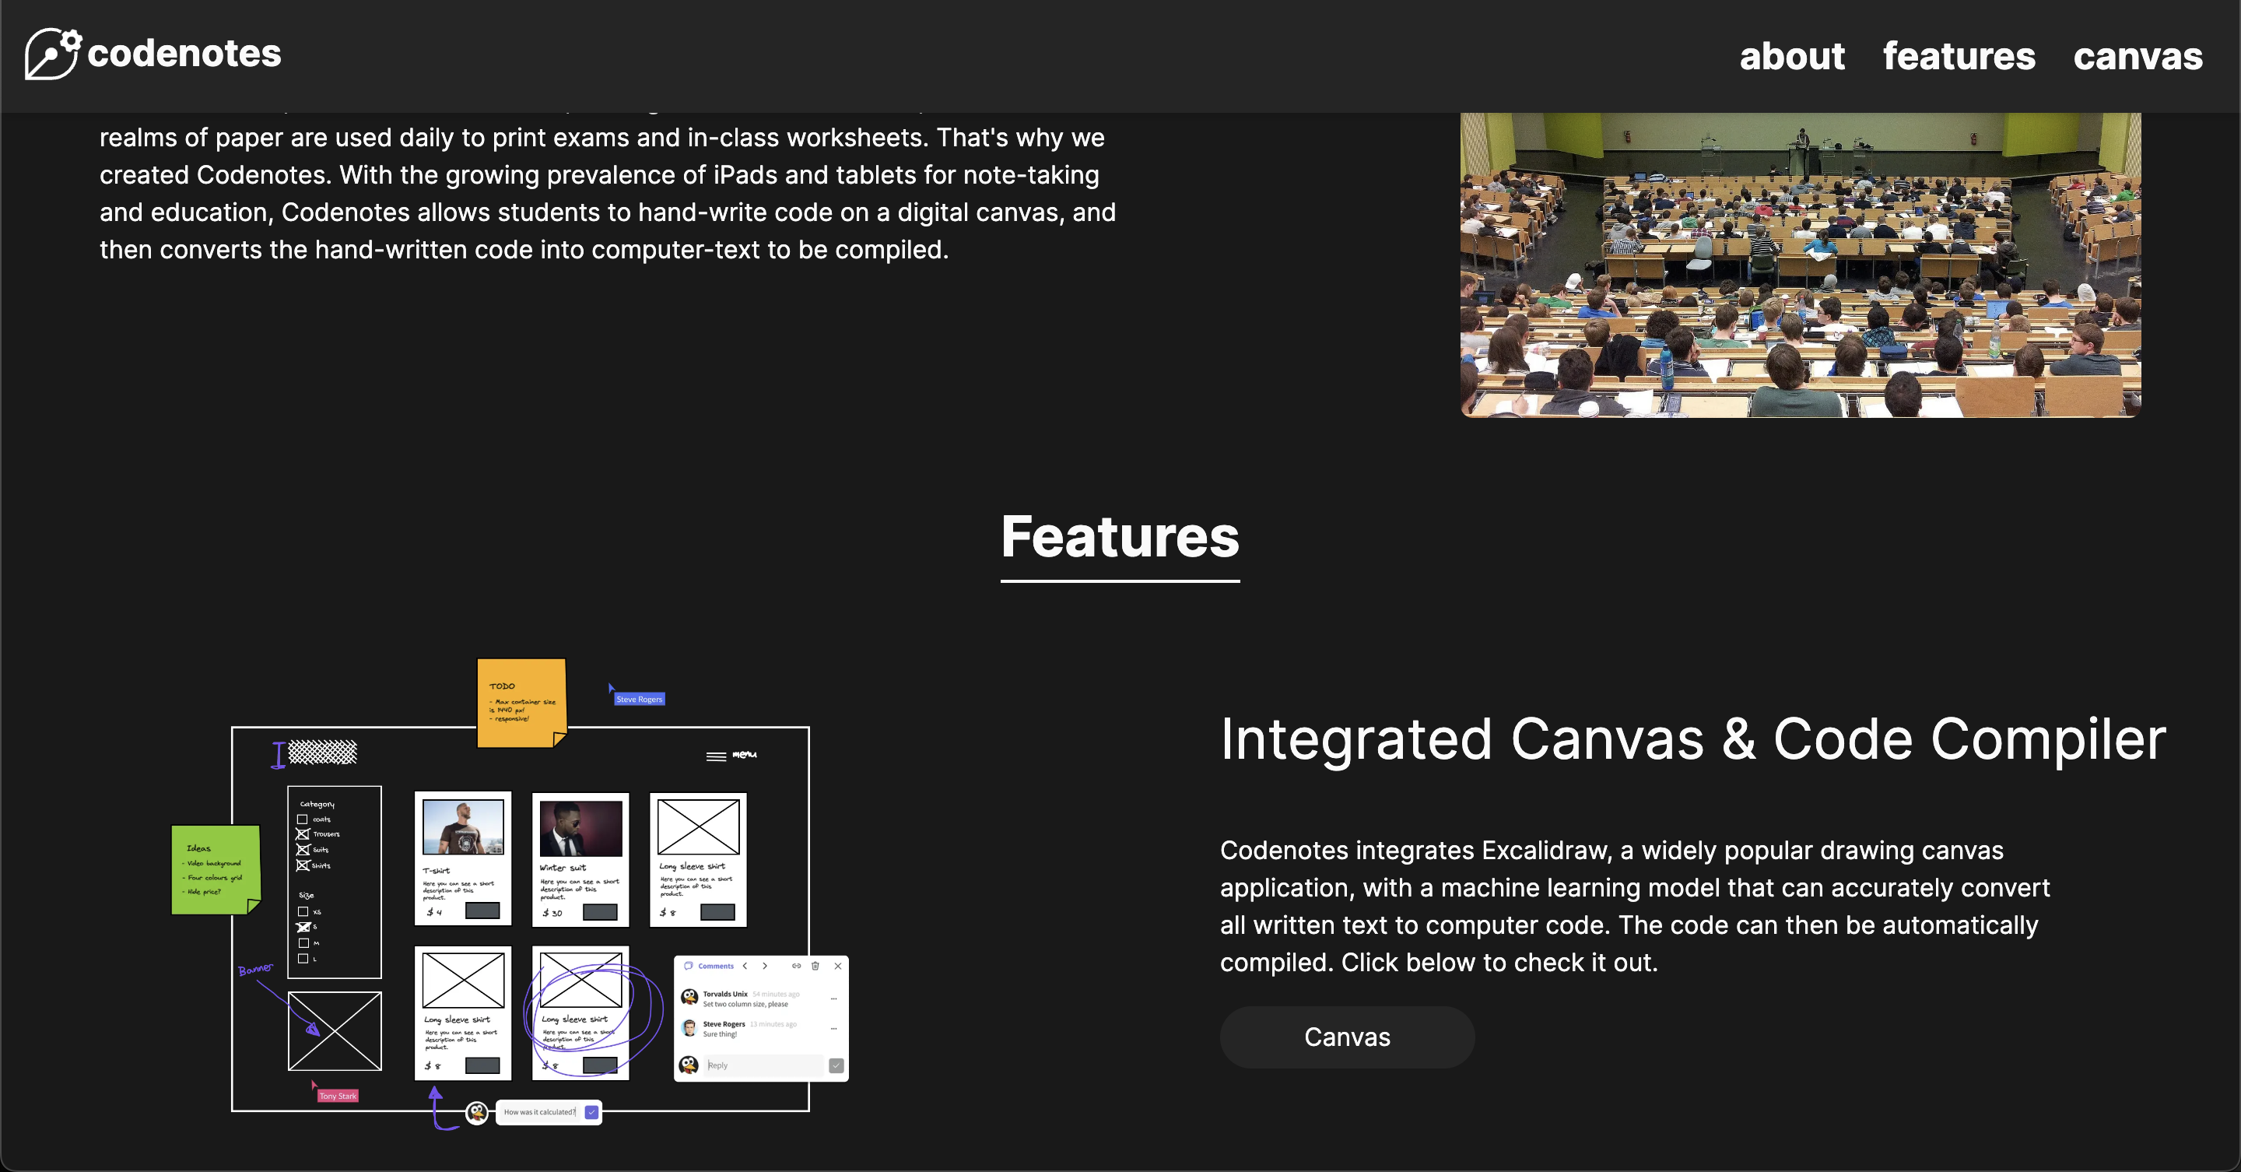Click the speech bubble Comments icon
The image size is (2241, 1172).
click(688, 966)
